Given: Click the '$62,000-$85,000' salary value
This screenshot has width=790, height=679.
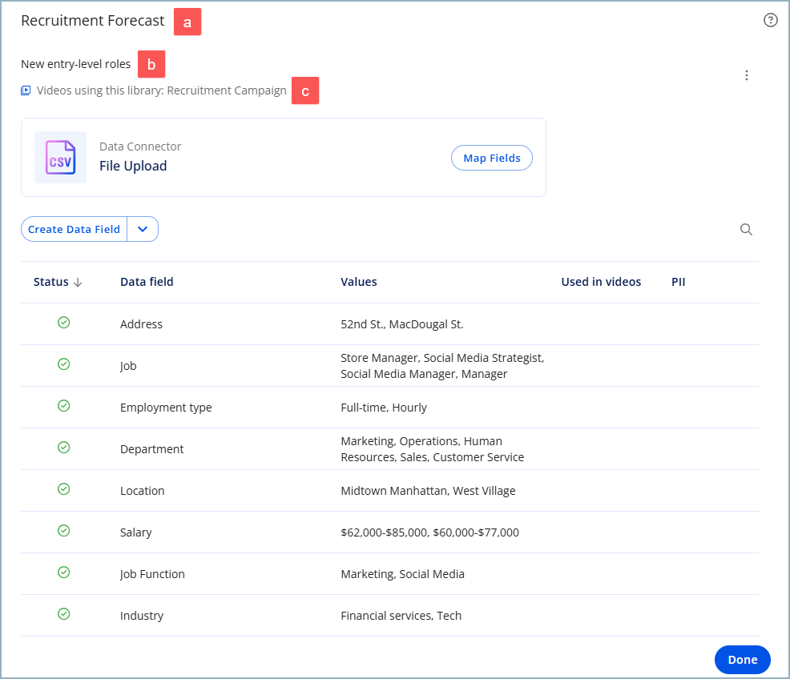Looking at the screenshot, I should [385, 532].
